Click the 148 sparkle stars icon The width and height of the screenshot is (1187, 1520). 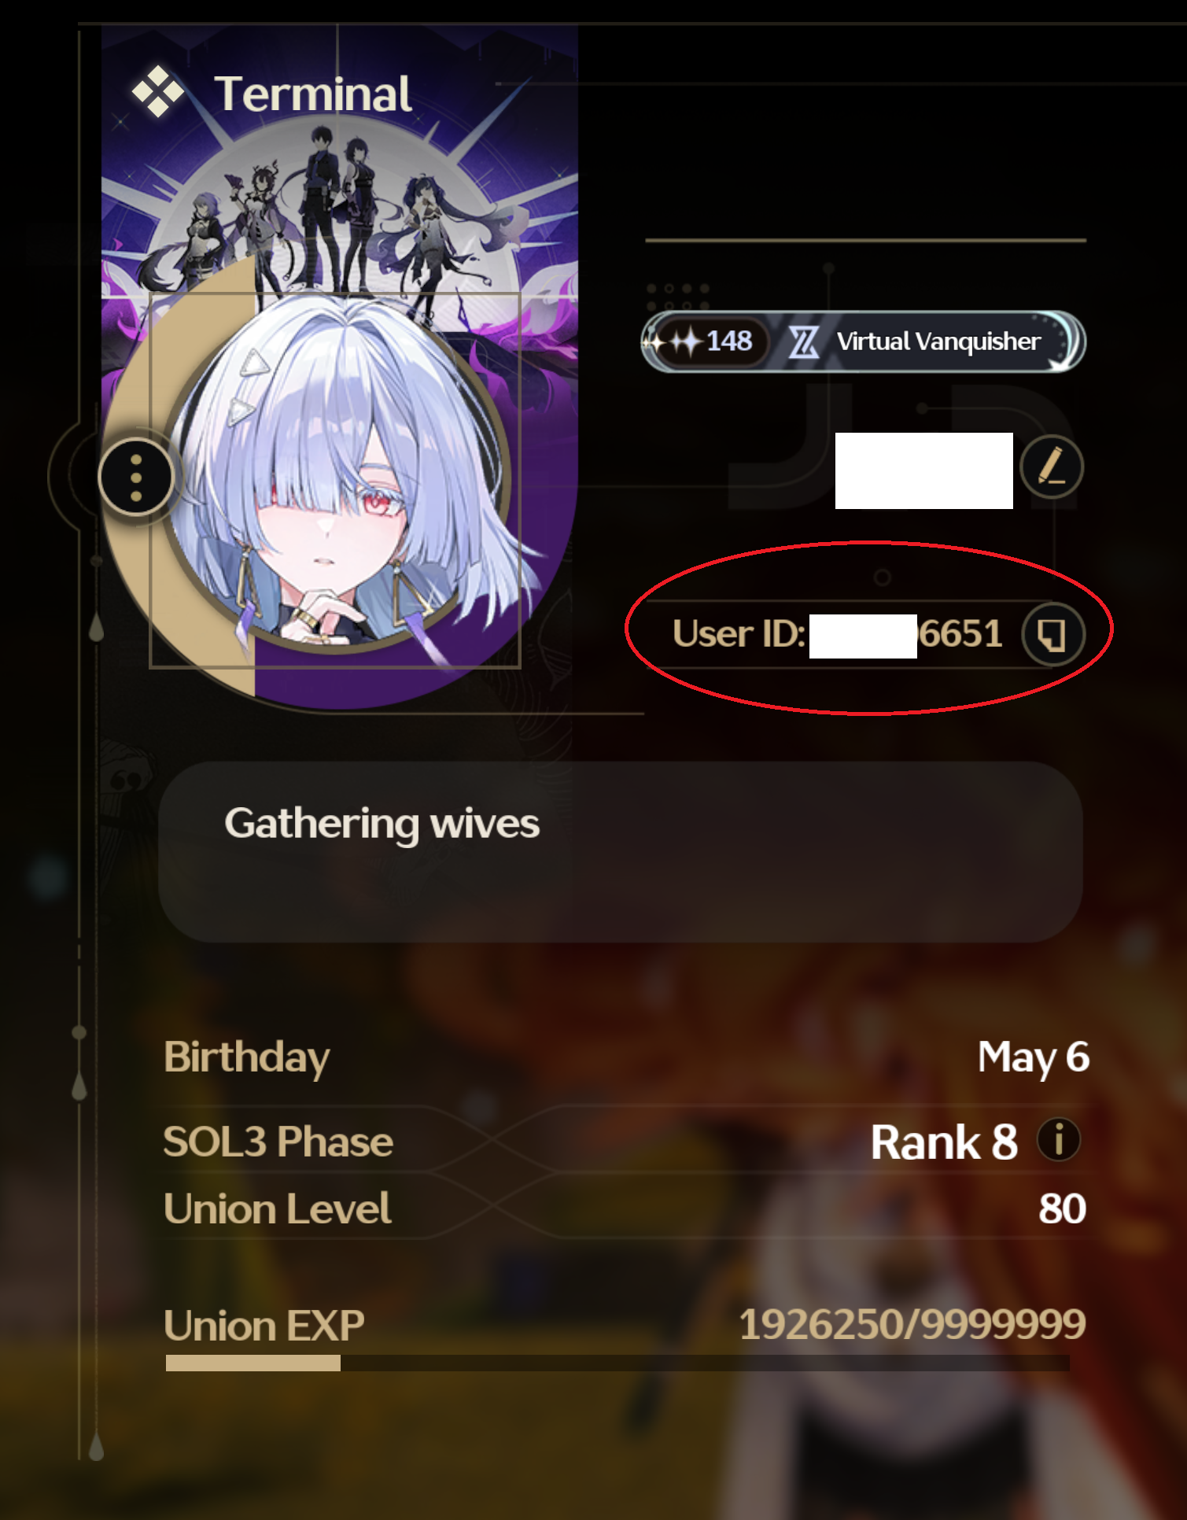point(676,341)
